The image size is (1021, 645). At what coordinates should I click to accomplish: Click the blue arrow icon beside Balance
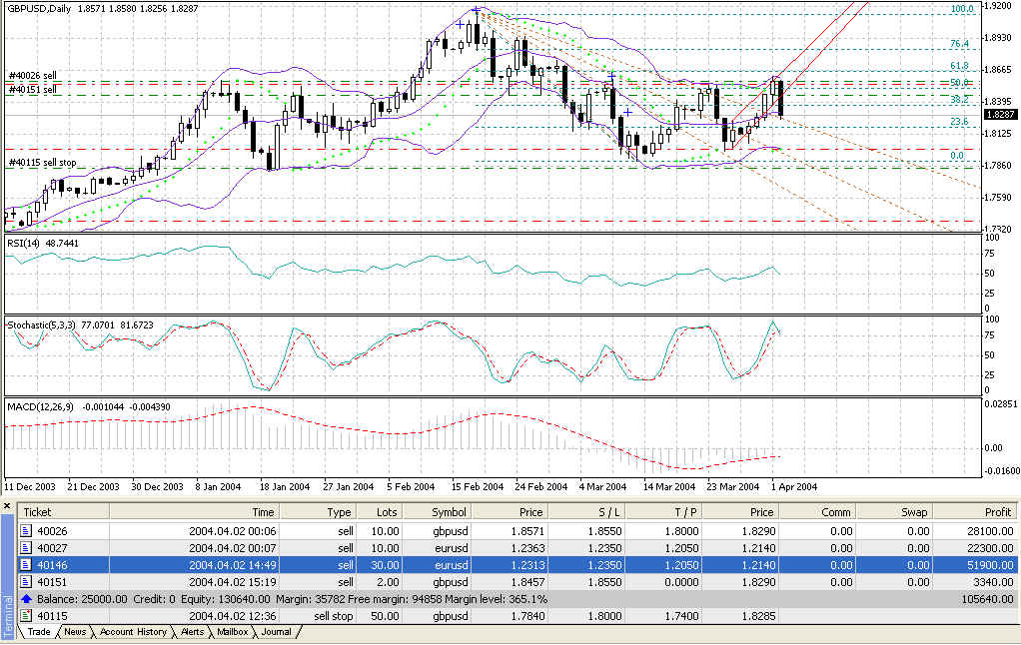26,598
